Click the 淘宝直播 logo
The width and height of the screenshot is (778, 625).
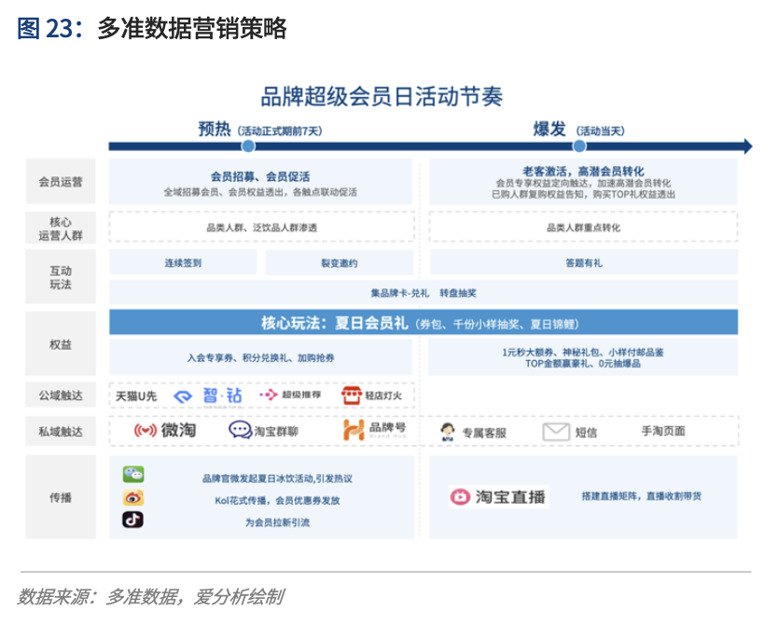click(498, 497)
